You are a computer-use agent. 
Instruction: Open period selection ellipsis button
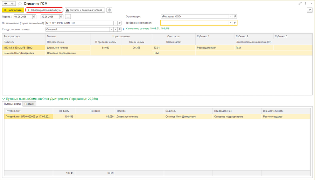pyautogui.click(x=68, y=17)
